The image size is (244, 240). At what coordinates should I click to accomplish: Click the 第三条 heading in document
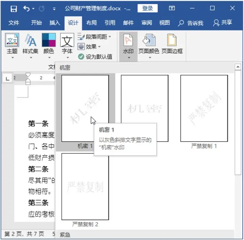click(x=38, y=203)
